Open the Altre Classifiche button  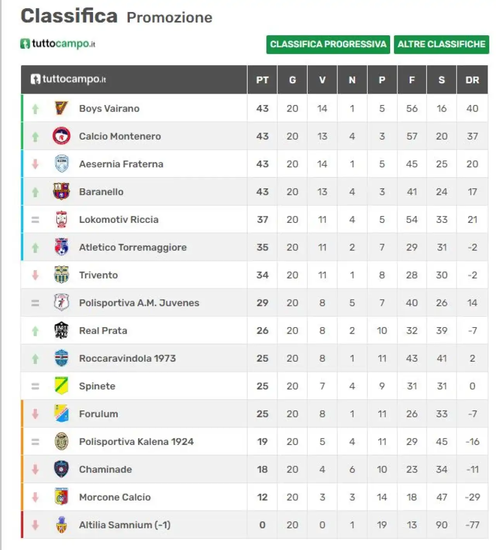[441, 44]
